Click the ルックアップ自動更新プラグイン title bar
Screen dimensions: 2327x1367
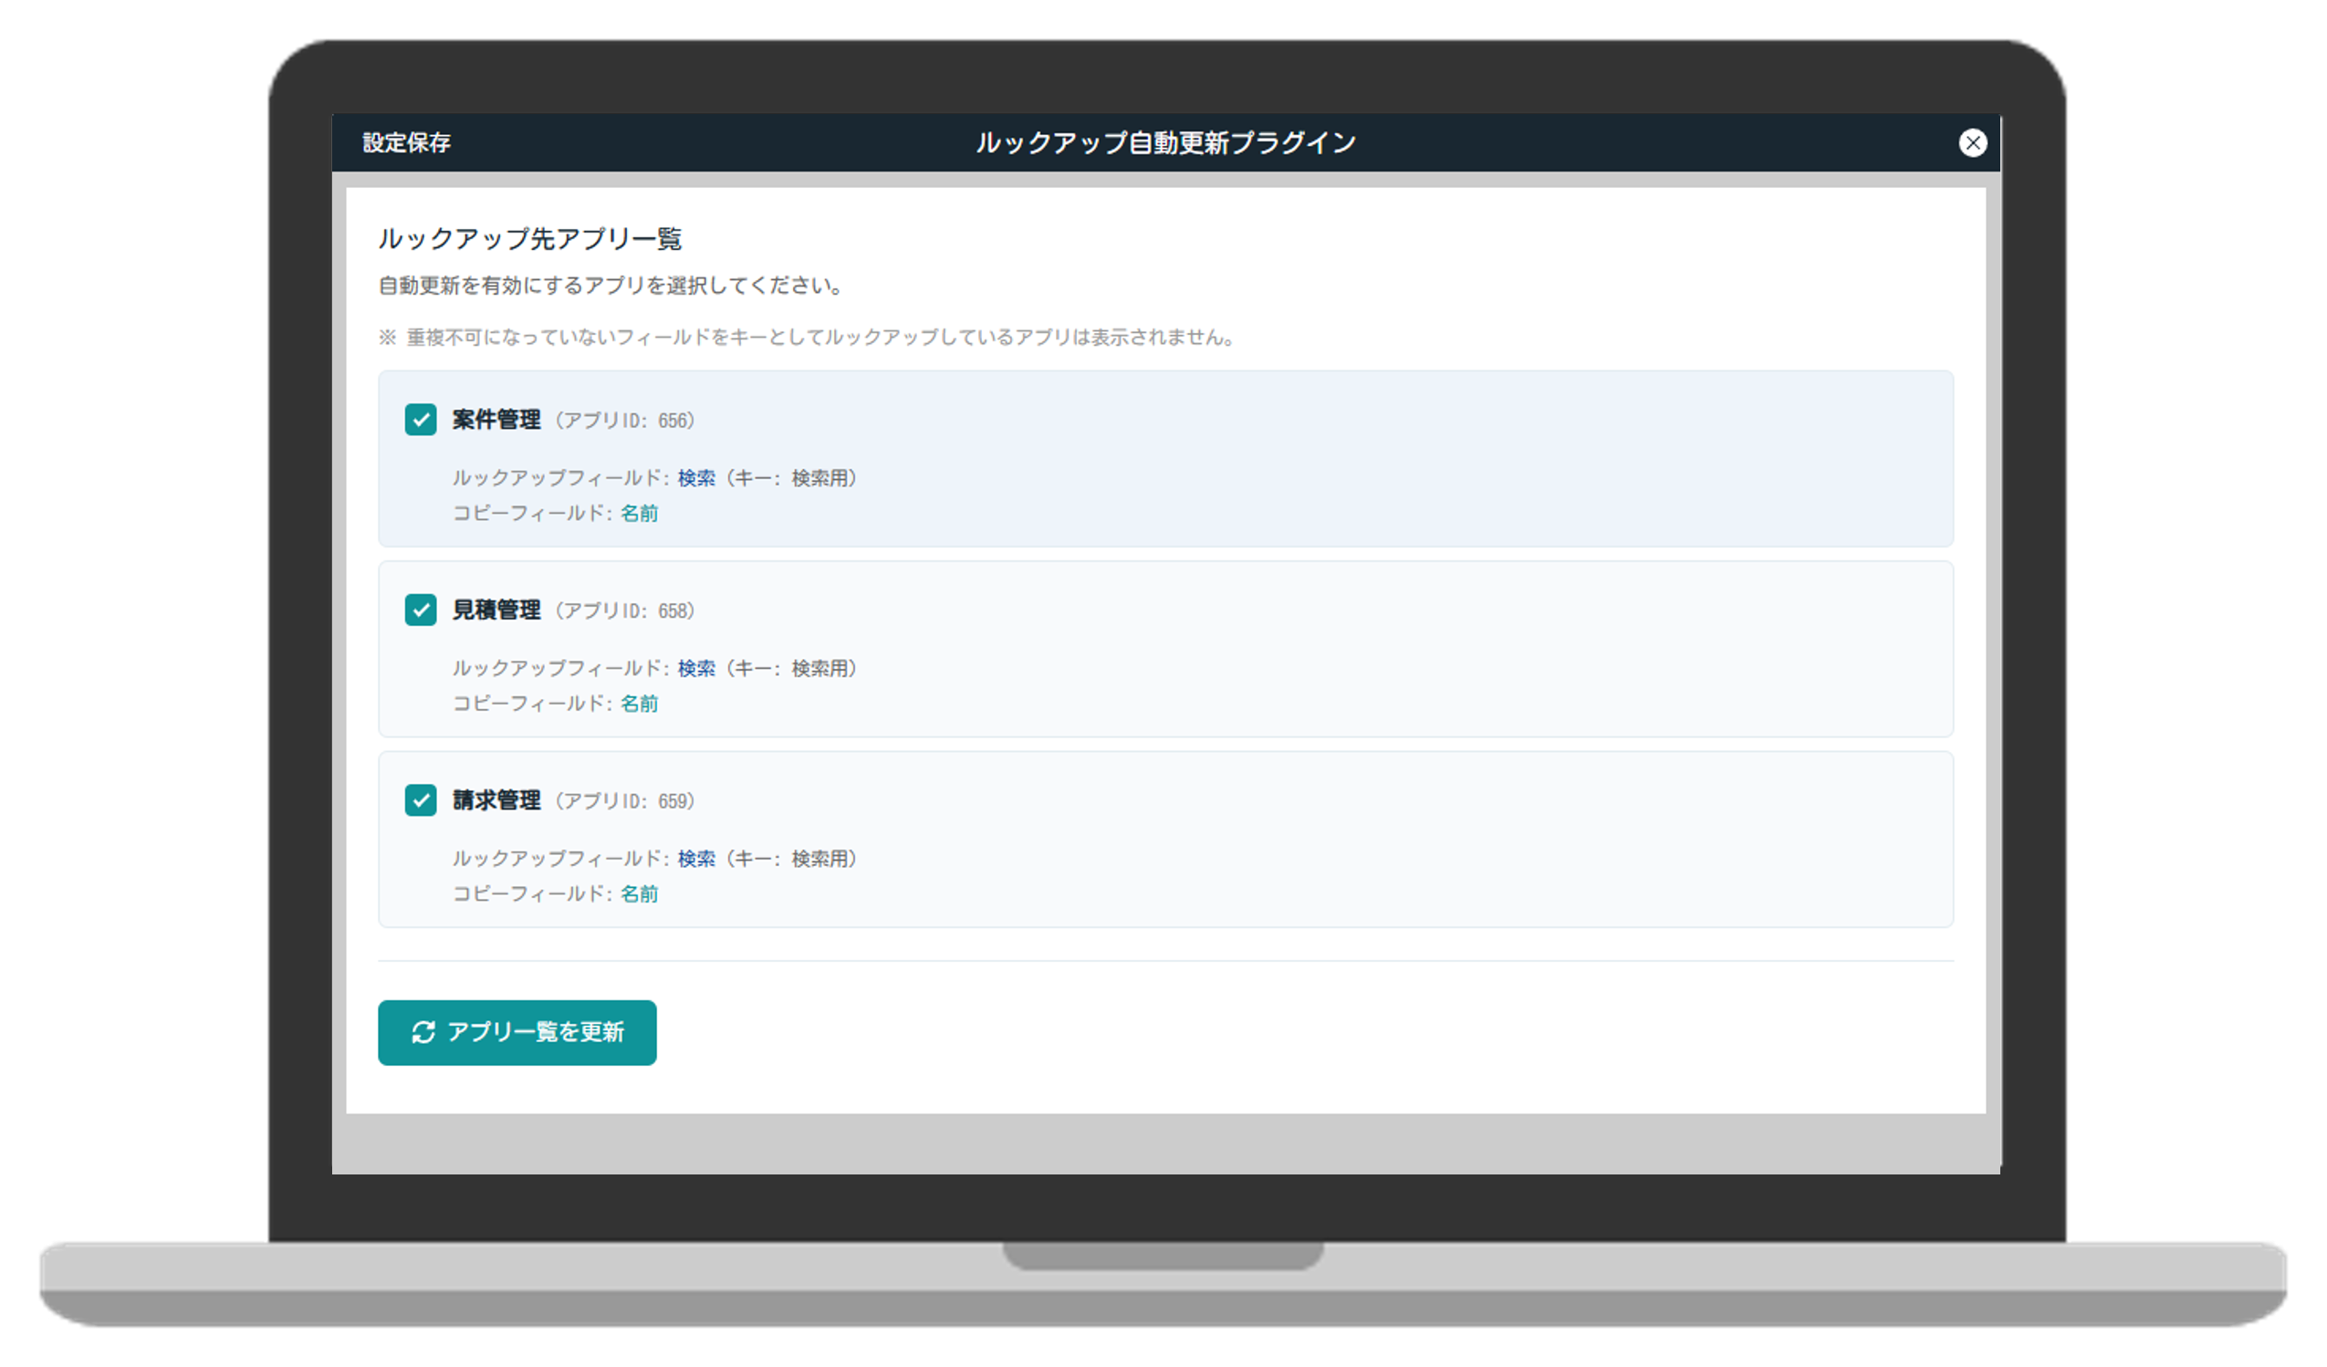pos(1165,142)
